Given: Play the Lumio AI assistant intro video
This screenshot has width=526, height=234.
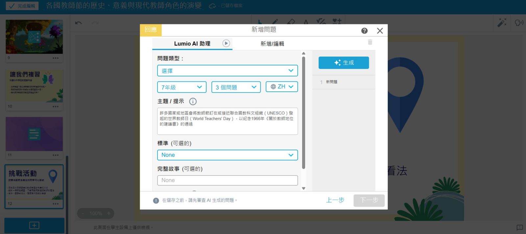Looking at the screenshot, I should click(226, 43).
